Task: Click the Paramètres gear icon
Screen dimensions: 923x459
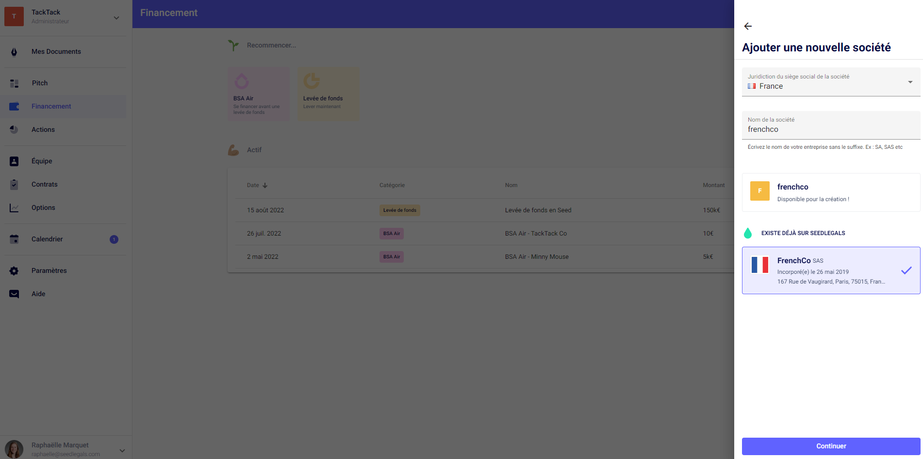Action: [x=14, y=271]
